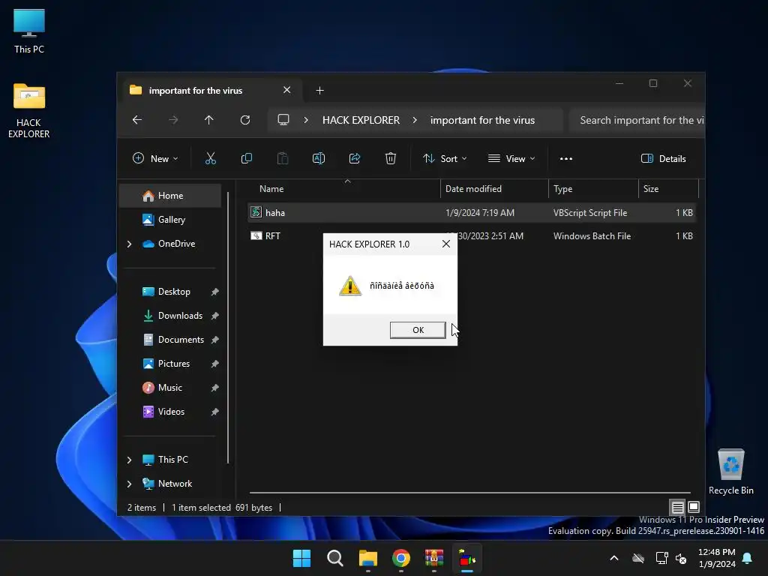768x576 pixels.
Task: Open WinRAR from the taskbar
Action: click(434, 558)
